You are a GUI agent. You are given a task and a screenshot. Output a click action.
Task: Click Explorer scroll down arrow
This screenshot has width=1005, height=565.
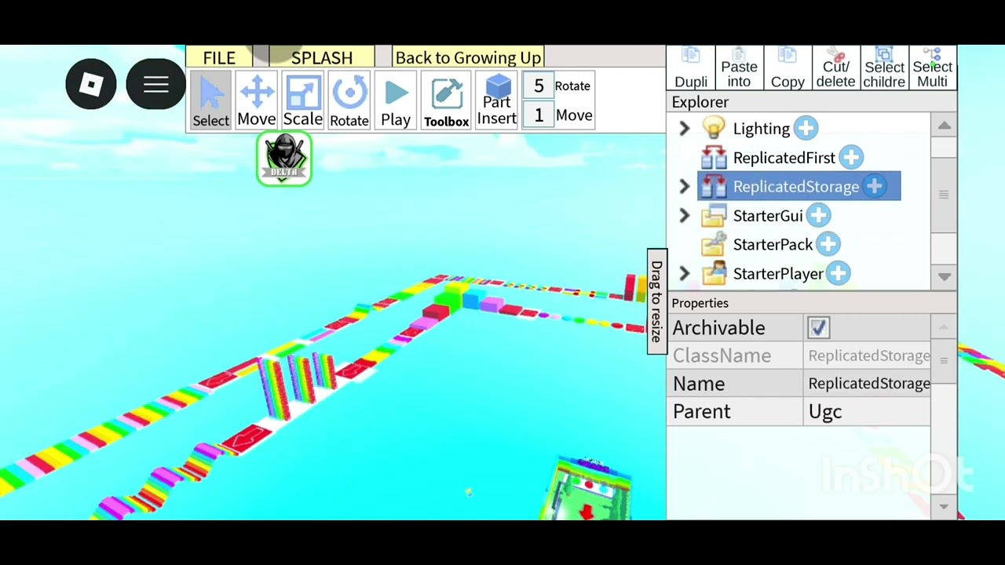click(x=944, y=276)
